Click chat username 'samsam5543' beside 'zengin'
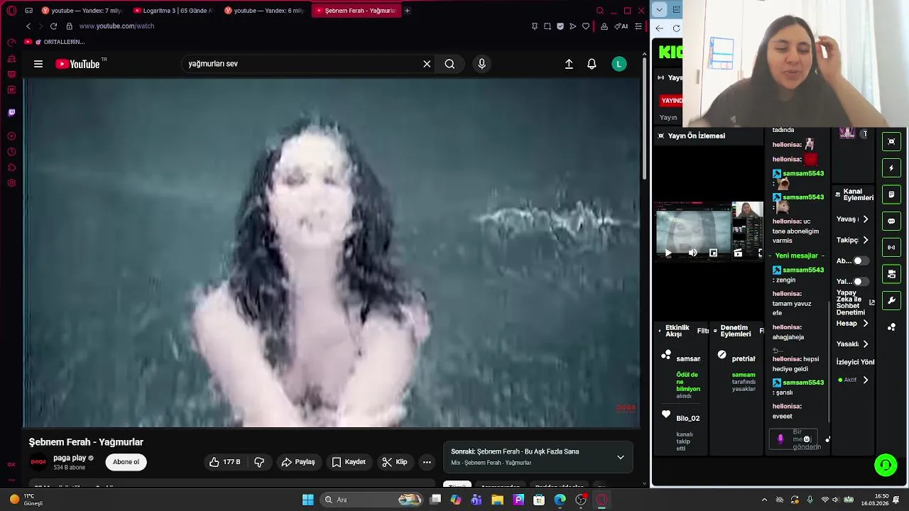 [x=802, y=270]
